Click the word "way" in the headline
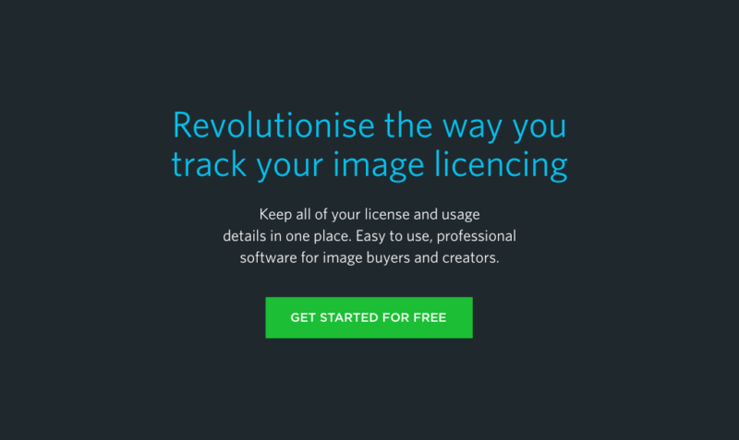Screen dimensions: 739x440 tap(472, 127)
